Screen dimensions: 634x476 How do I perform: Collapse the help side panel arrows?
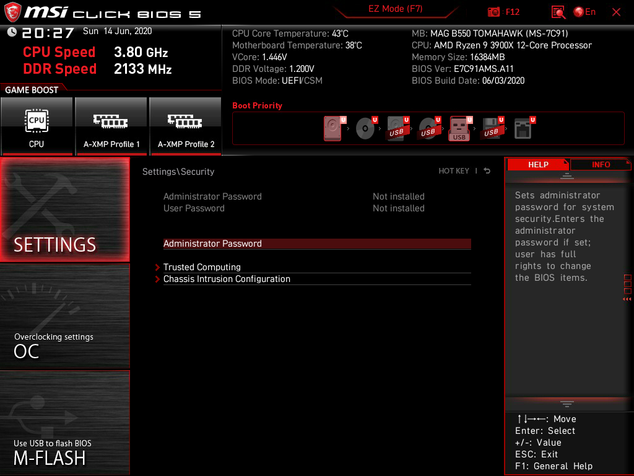click(x=627, y=299)
